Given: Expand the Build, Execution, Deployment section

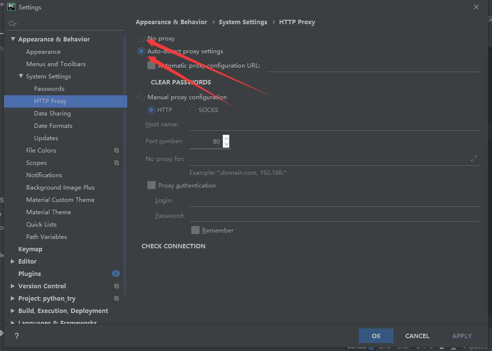Looking at the screenshot, I should point(13,311).
